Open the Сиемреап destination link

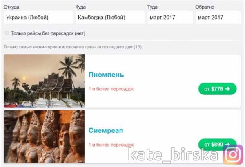[x=106, y=130]
